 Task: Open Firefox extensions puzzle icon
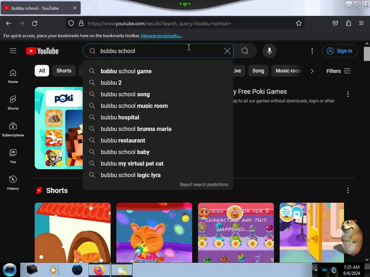pyautogui.click(x=348, y=23)
